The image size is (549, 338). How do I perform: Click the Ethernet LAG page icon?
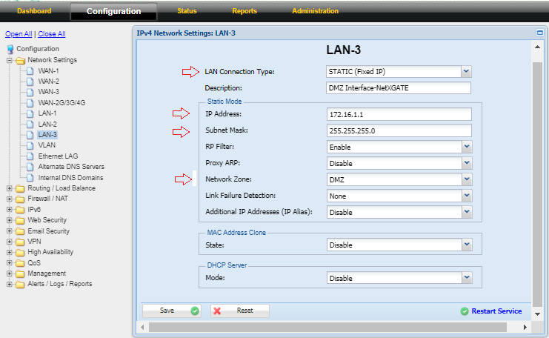pyautogui.click(x=30, y=156)
